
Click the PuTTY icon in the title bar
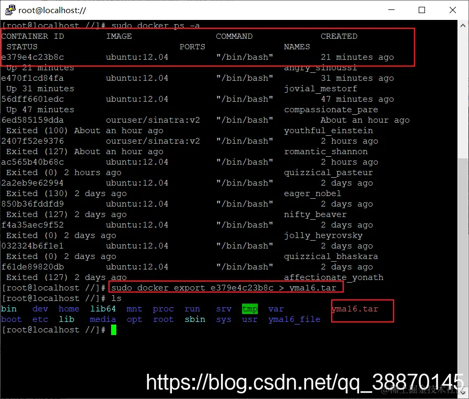click(10, 10)
